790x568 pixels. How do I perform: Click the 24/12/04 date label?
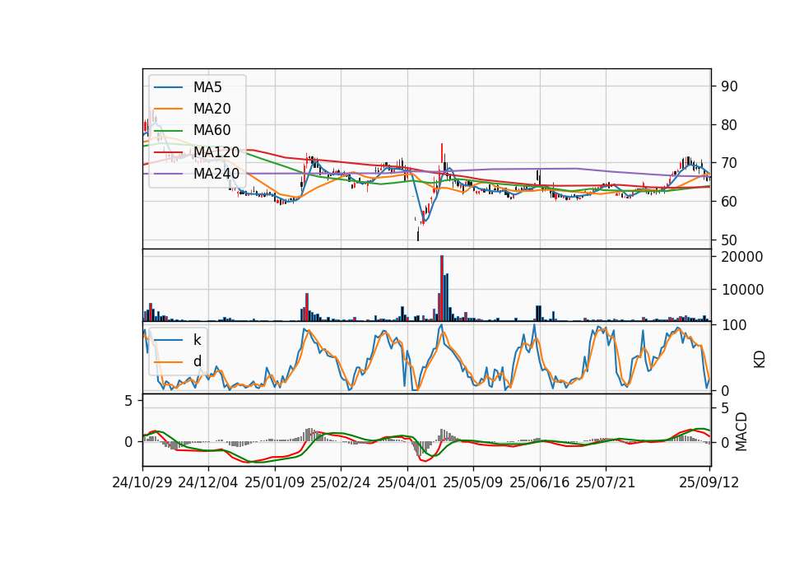(208, 482)
